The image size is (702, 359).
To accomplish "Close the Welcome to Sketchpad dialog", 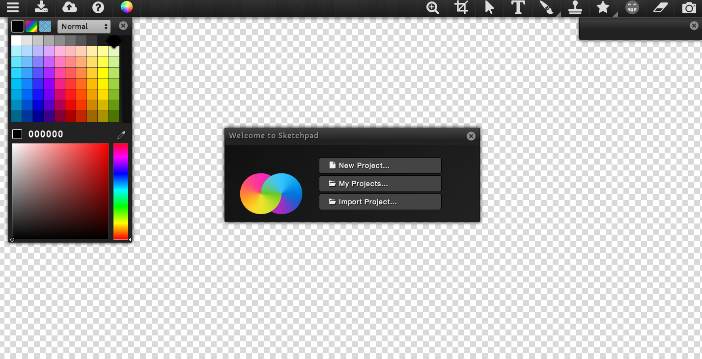I will click(471, 136).
